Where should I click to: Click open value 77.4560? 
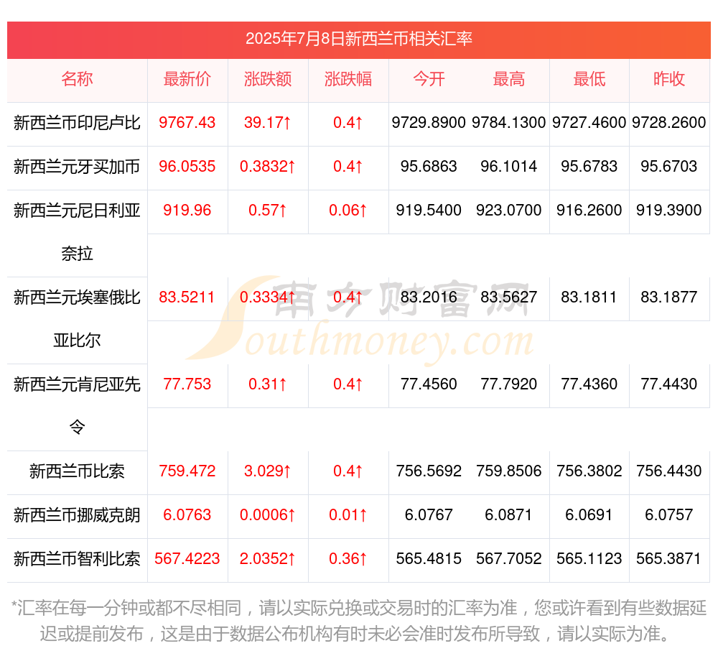click(429, 384)
